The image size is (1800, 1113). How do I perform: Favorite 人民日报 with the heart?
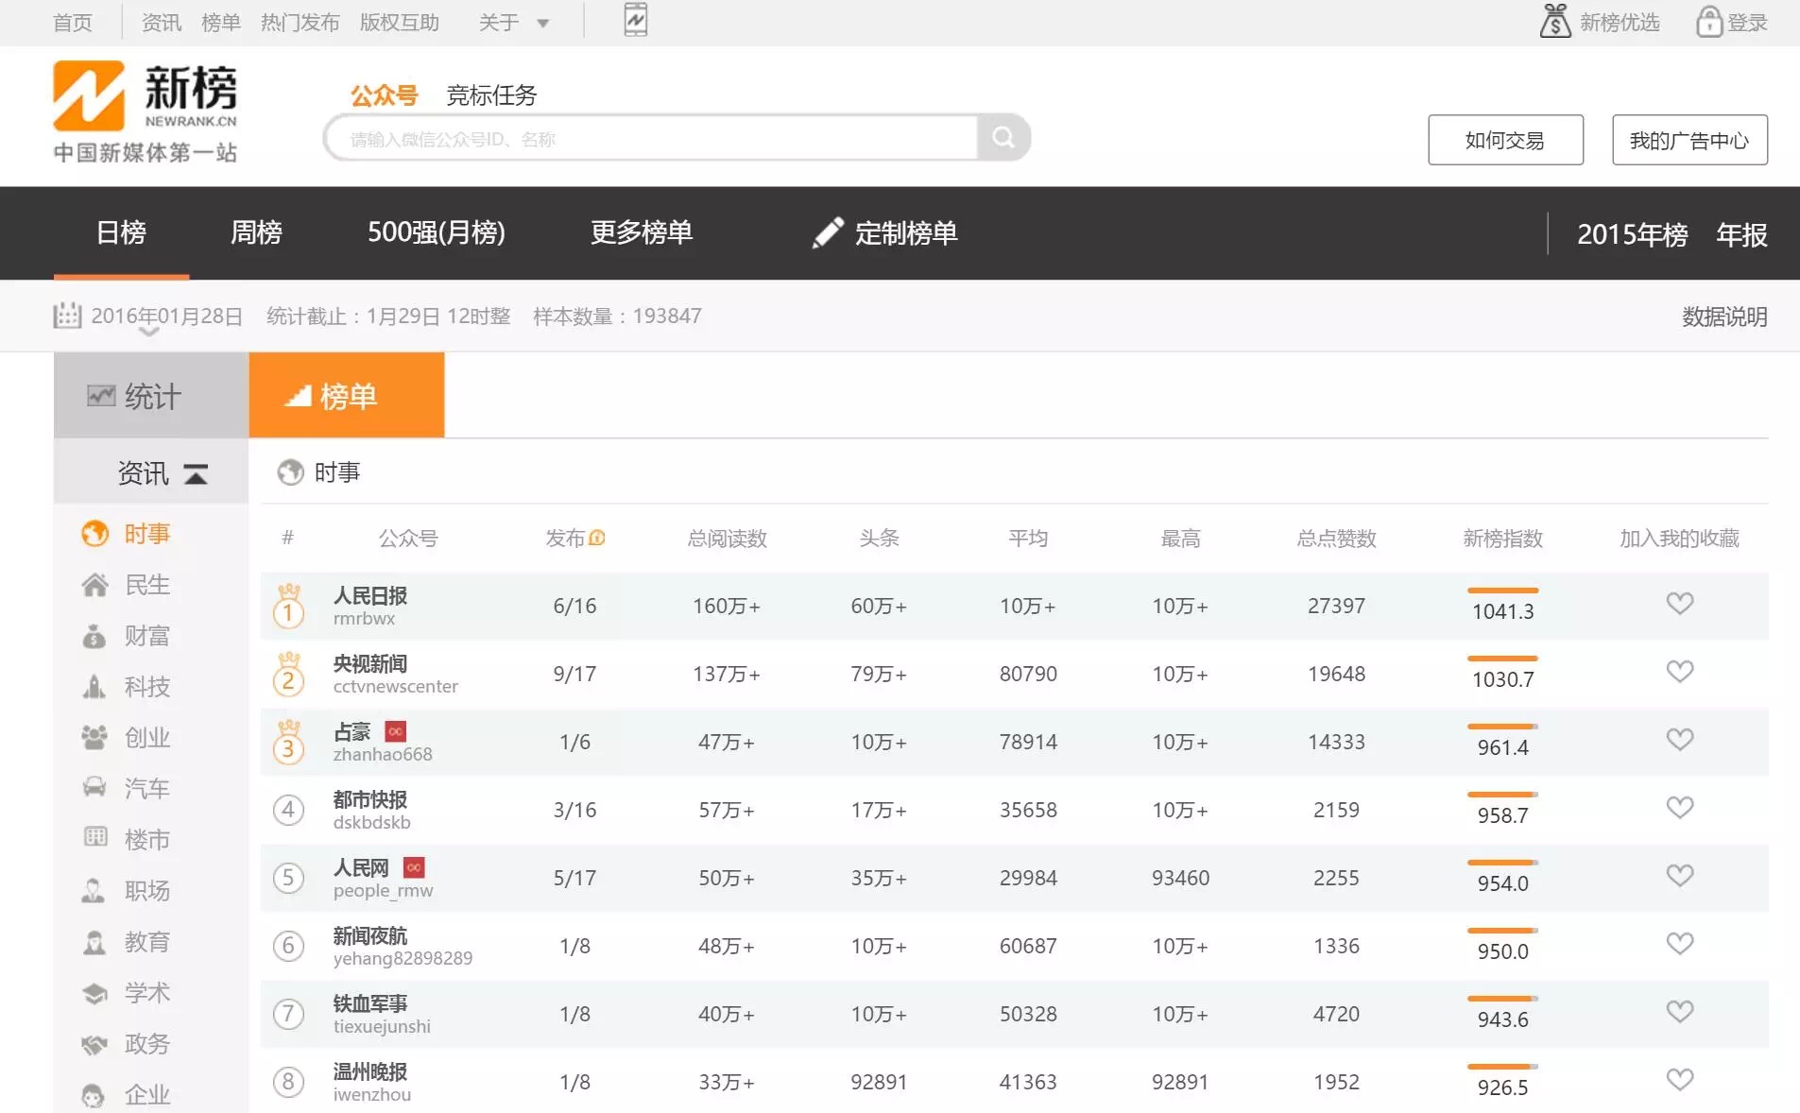[x=1679, y=603]
